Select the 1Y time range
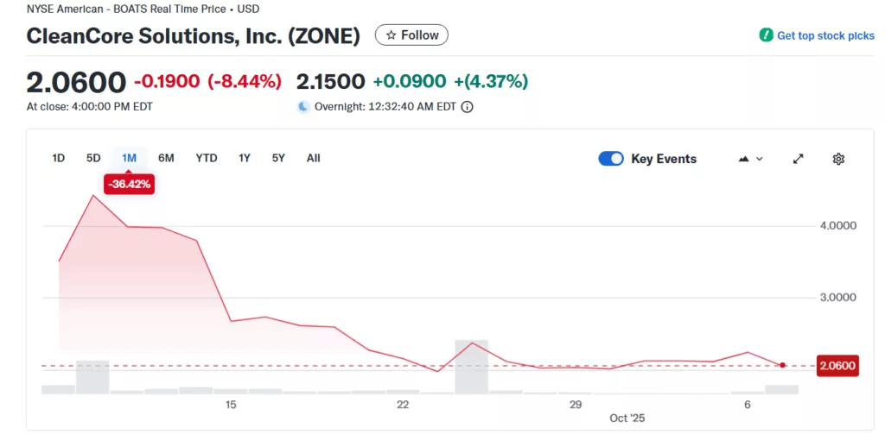The height and width of the screenshot is (434, 885). 245,158
